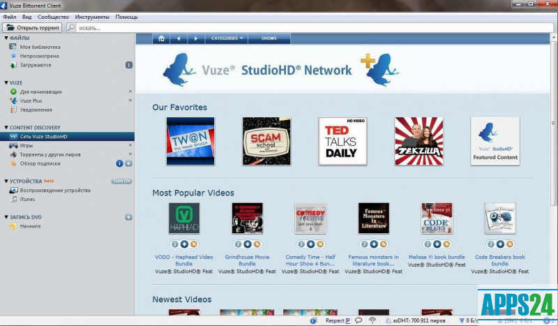Collapse the VUZE sidebar section
This screenshot has width=558, height=326.
point(6,82)
